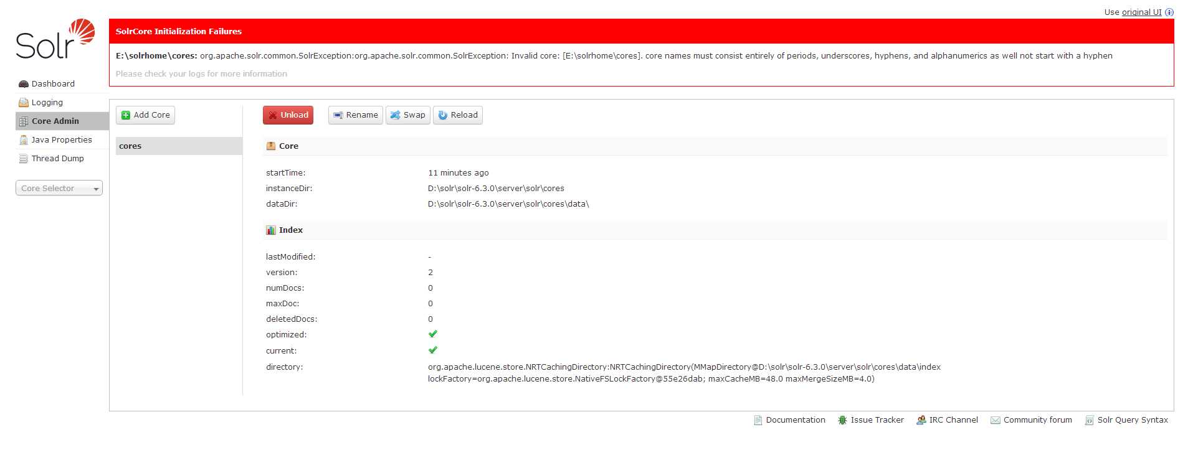Image resolution: width=1193 pixels, height=455 pixels.
Task: Click the Dashboard gauge icon
Action: (x=24, y=84)
